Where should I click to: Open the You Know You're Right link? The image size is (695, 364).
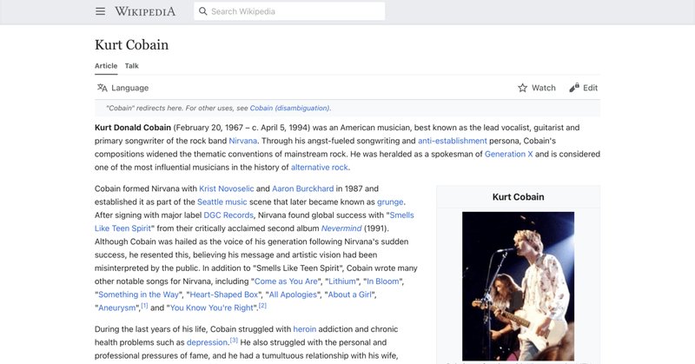click(x=212, y=308)
